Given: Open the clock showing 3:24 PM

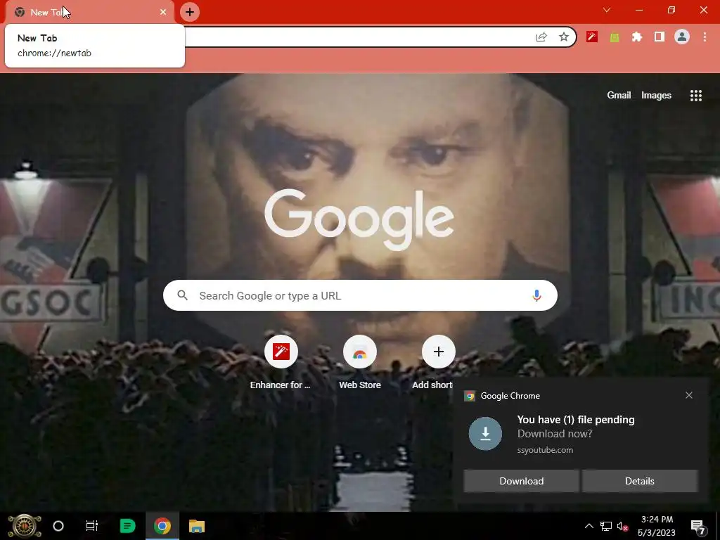Looking at the screenshot, I should (x=657, y=526).
